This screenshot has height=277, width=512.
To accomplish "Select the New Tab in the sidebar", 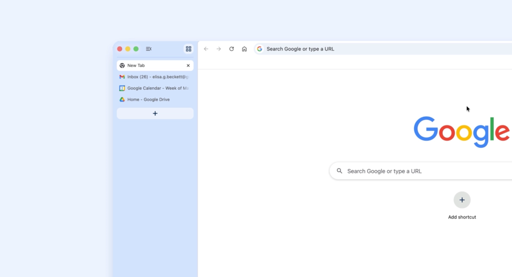I will tap(149, 65).
